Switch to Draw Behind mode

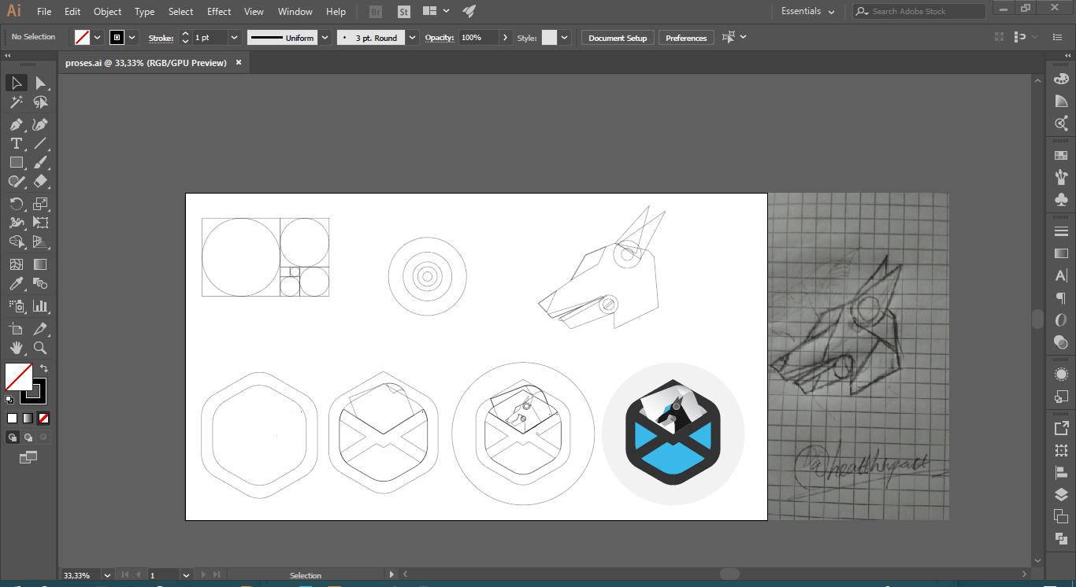28,437
